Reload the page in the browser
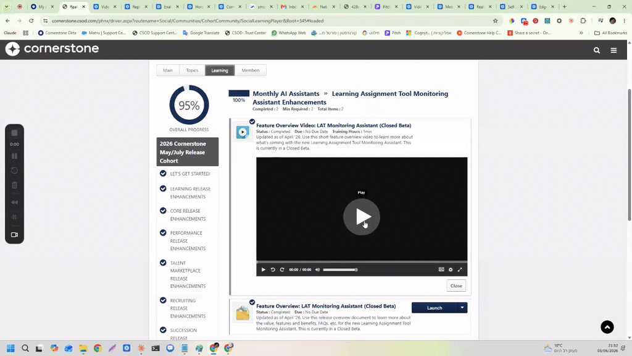The image size is (632, 356). [x=31, y=20]
